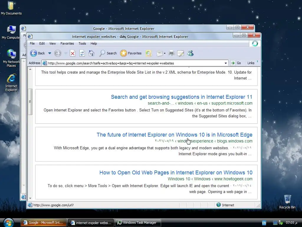Click the scroll down arrow of the page

coord(30,198)
